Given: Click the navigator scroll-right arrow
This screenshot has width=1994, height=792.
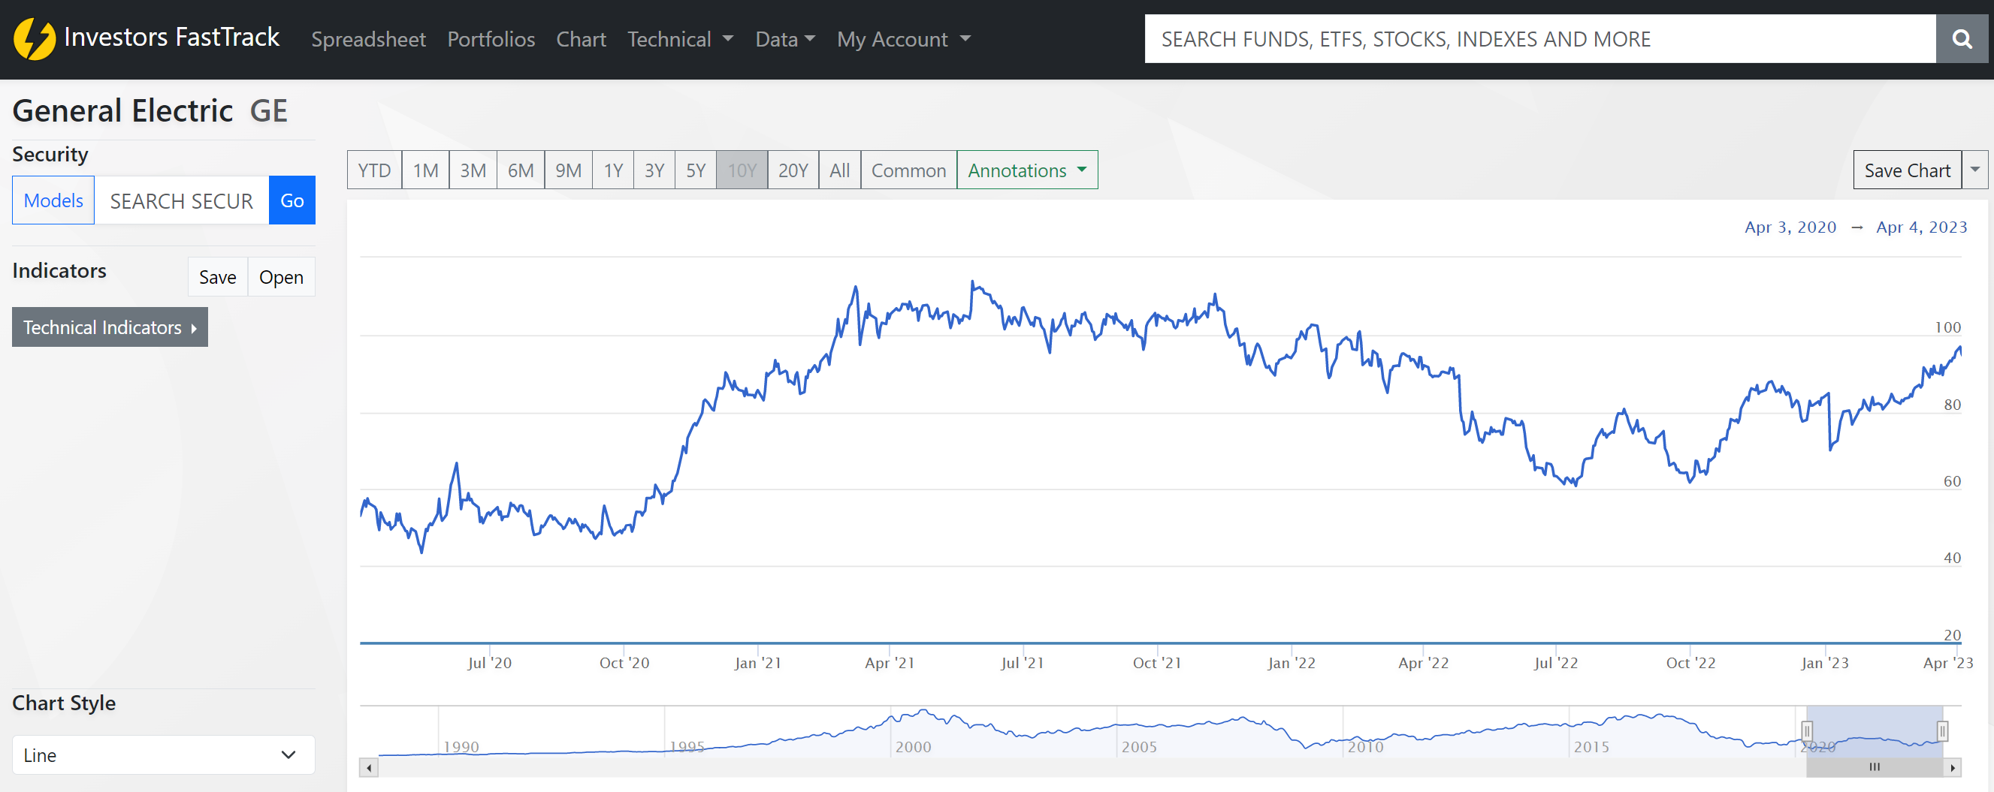Looking at the screenshot, I should coord(1953,767).
